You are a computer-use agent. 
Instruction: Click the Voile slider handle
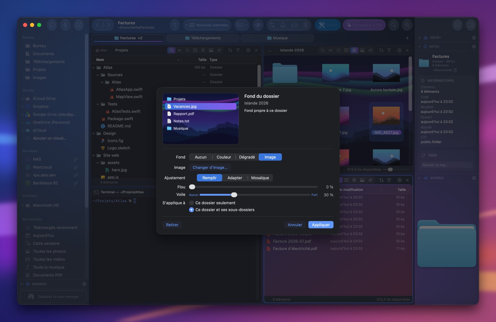click(234, 195)
